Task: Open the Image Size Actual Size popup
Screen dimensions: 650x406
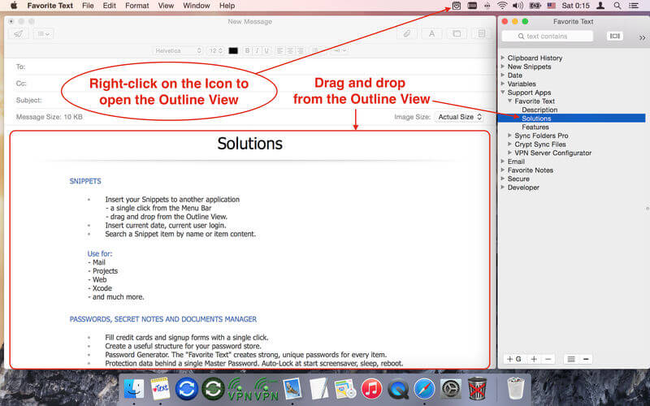Action: (459, 117)
